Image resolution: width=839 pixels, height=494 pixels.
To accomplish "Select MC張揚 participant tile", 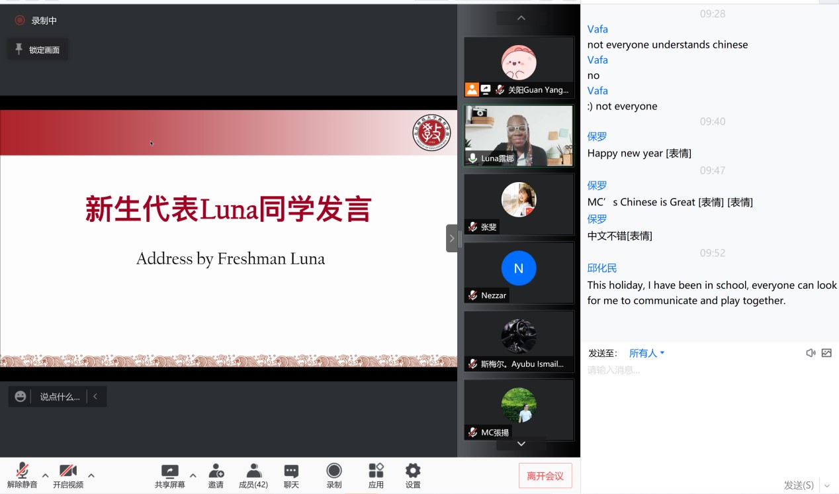I will [x=519, y=410].
